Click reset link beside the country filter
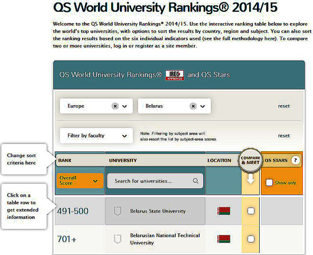 coord(283,106)
